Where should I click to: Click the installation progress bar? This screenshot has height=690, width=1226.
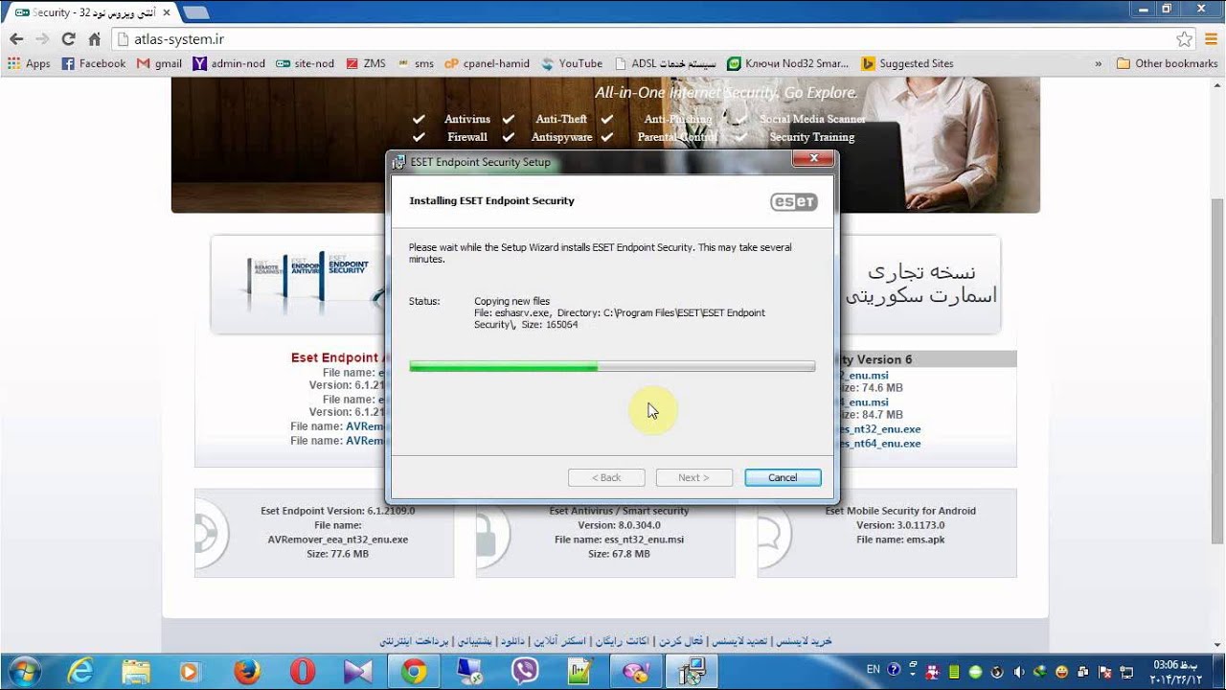[x=612, y=366]
